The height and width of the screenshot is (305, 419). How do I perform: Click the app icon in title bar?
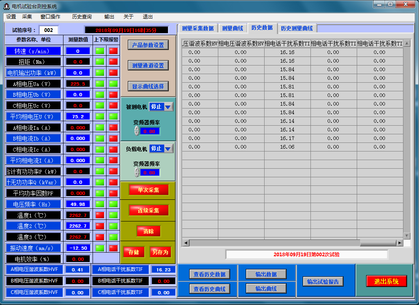[x=6, y=6]
